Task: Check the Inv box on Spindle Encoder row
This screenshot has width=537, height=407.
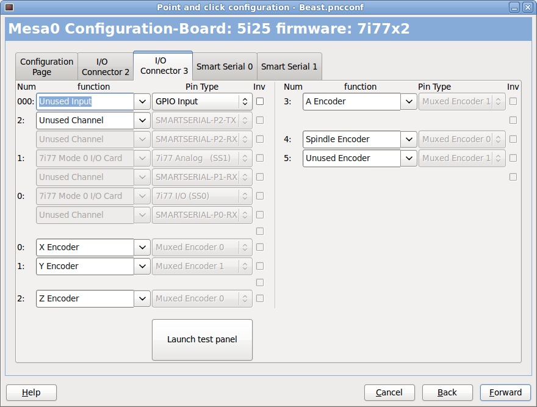Action: click(x=513, y=139)
